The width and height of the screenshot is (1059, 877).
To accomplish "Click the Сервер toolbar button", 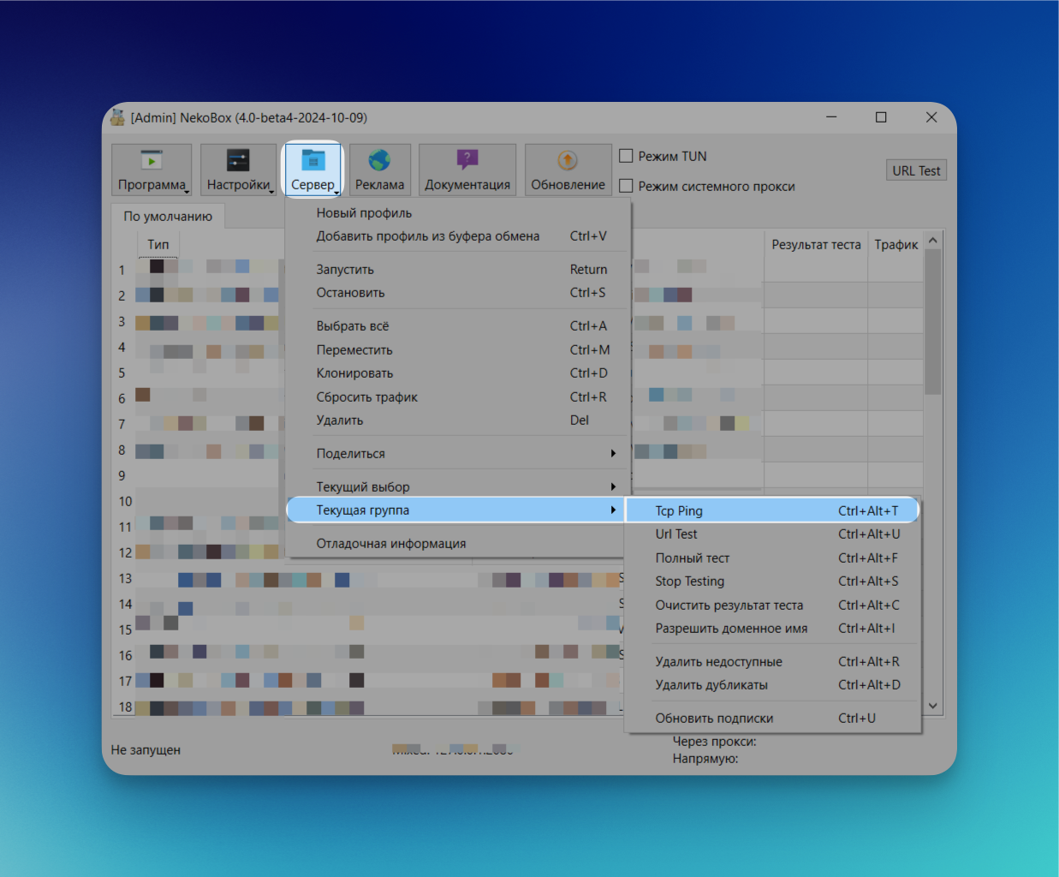I will (312, 170).
